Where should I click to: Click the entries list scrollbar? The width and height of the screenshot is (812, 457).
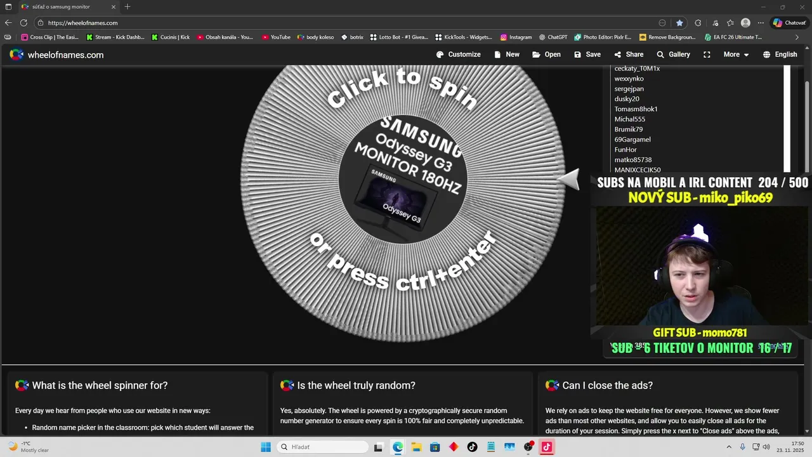coord(787,118)
